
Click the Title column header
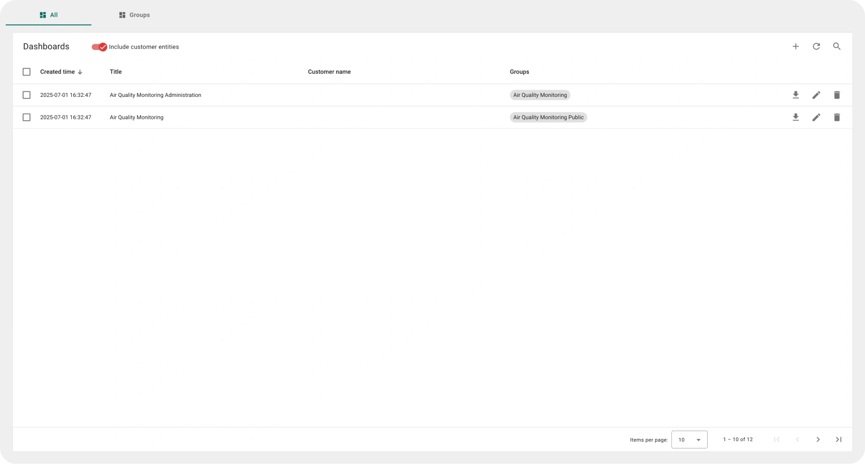116,72
